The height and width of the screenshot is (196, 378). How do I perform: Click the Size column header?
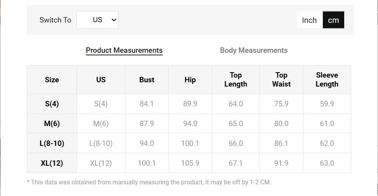pos(52,80)
